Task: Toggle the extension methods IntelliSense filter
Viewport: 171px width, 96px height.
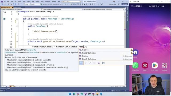Action: click(99, 63)
